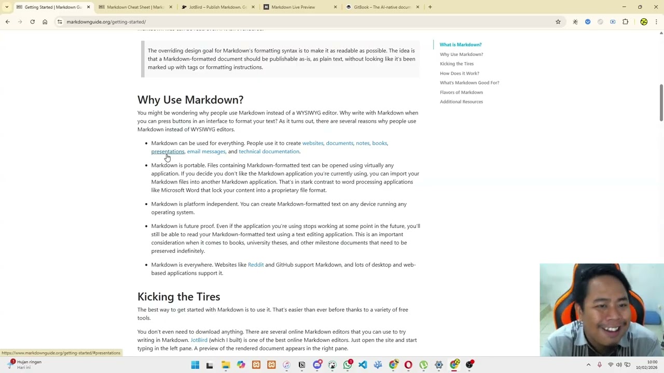Image resolution: width=664 pixels, height=373 pixels.
Task: Open the extensions puzzle icon
Action: 625,22
